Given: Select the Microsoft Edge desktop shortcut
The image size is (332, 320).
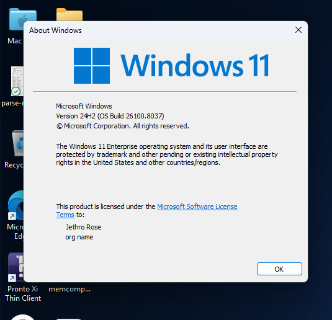Looking at the screenshot, I should 16,206.
